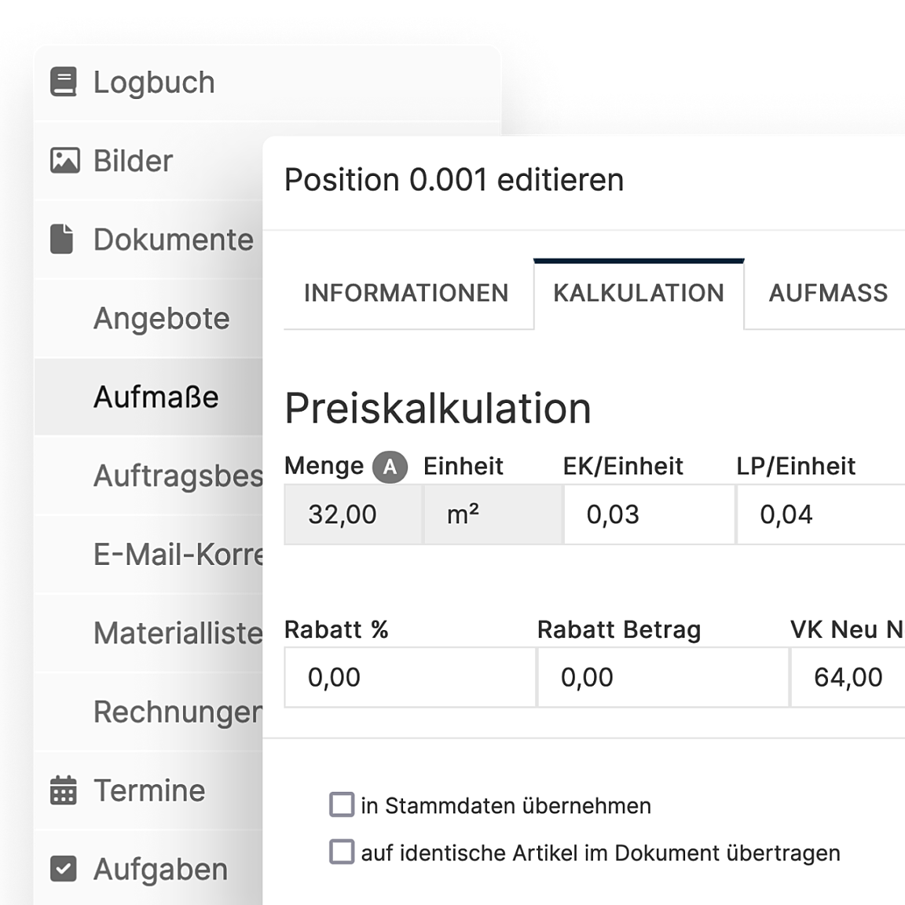Click the Aufgaben checkmark icon
Viewport: 905px width, 905px height.
[64, 869]
